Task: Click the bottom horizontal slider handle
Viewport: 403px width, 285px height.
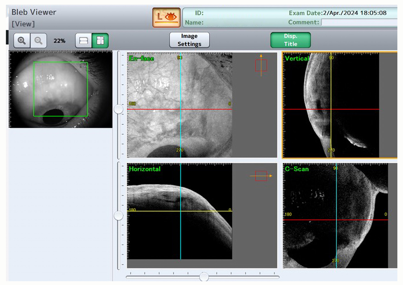Action: (204, 276)
